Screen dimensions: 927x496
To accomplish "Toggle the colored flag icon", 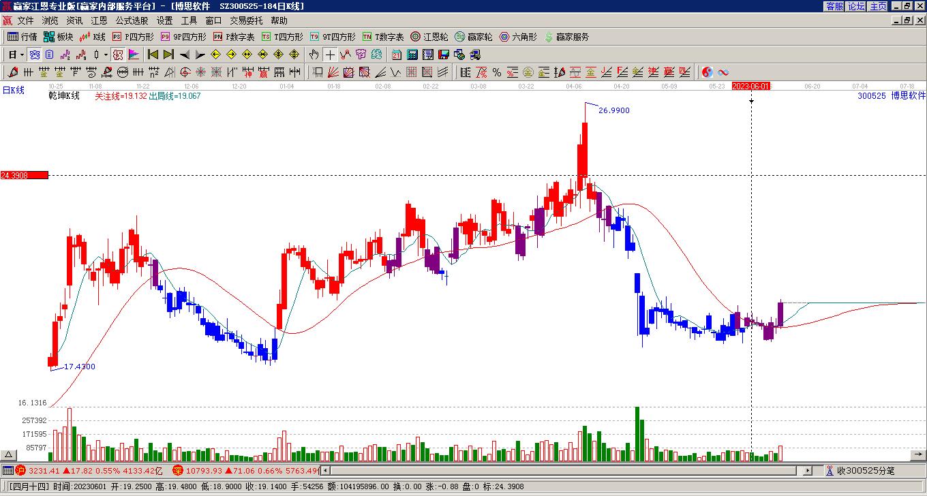I will click(134, 55).
